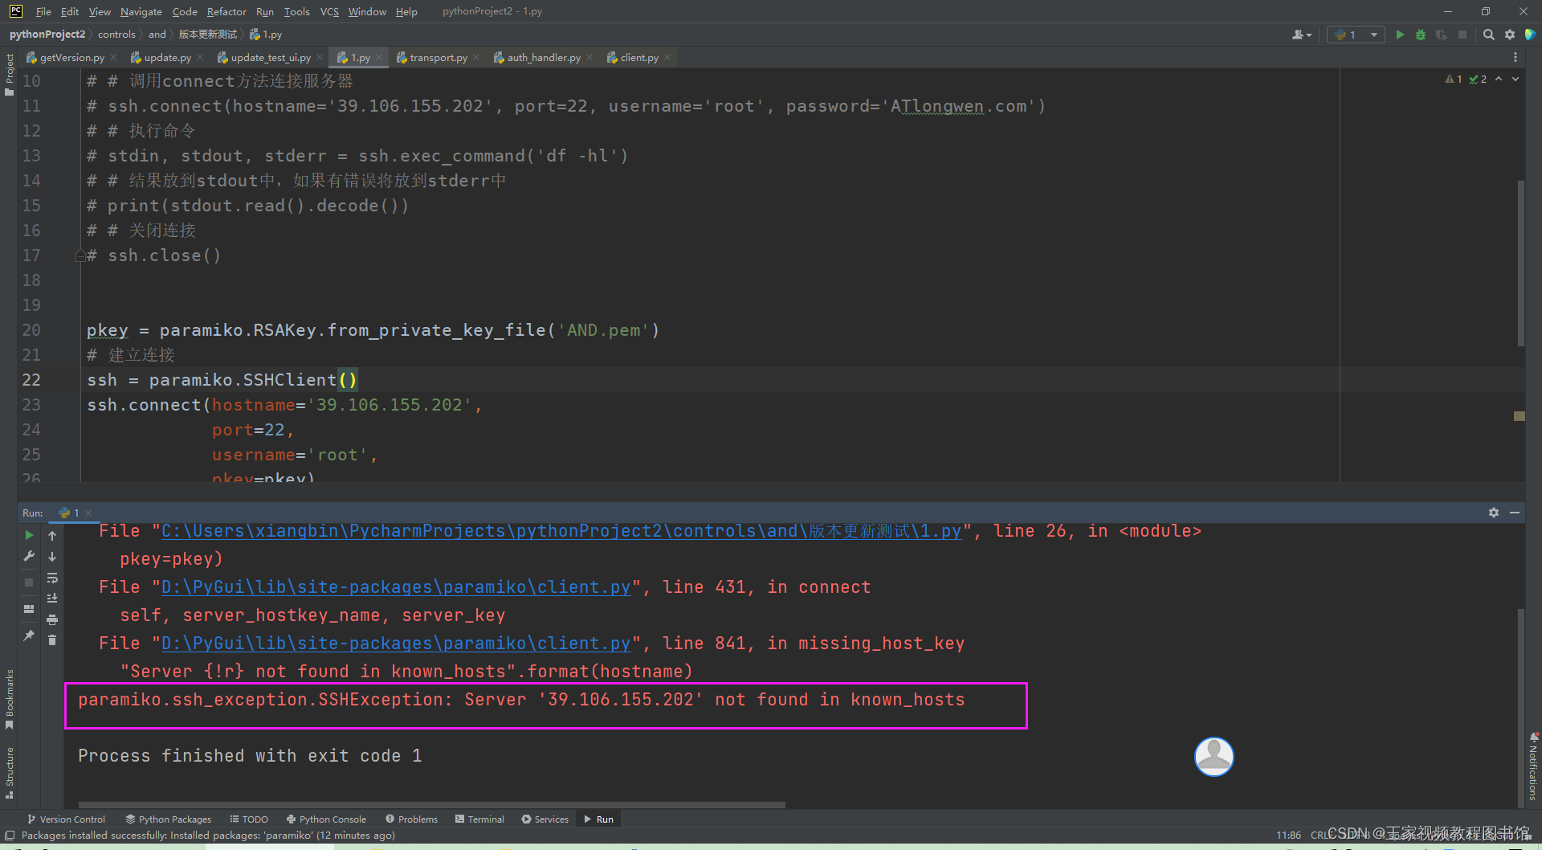Toggle soft-wrap in the Run console
This screenshot has width=1542, height=850.
tap(52, 579)
